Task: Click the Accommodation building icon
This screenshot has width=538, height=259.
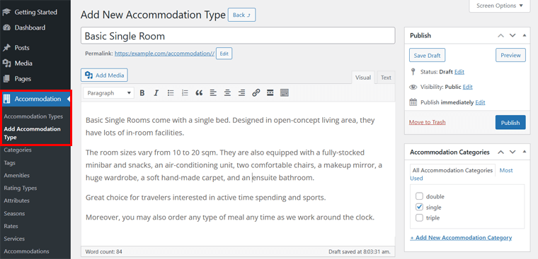Action: coord(6,99)
